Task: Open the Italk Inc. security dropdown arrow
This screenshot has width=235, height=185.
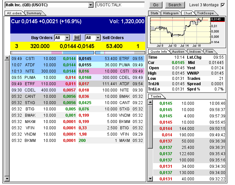Action: pos(90,5)
